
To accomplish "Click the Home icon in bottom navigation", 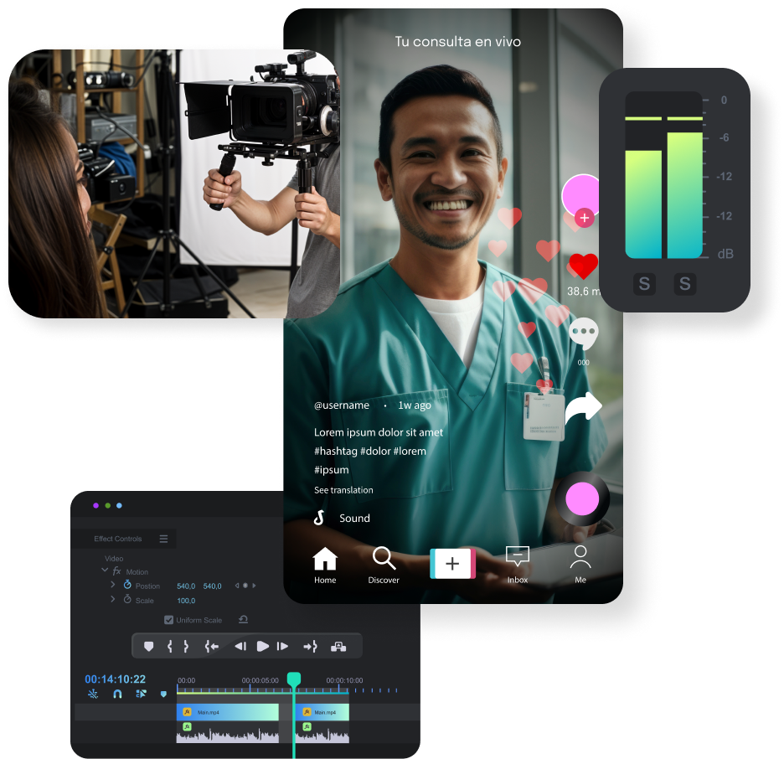I will coord(325,560).
